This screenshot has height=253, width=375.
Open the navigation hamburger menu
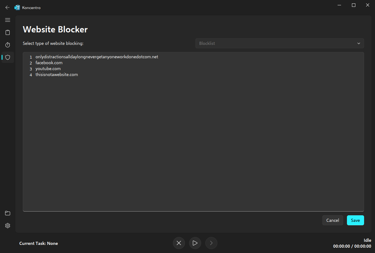coord(7,20)
